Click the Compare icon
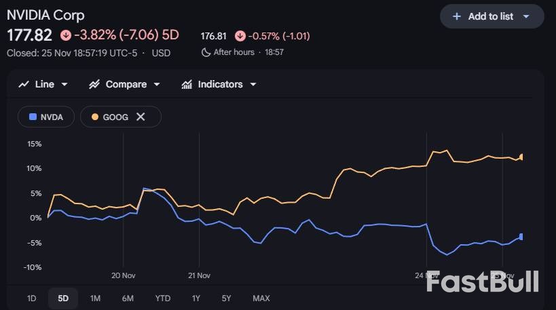The height and width of the screenshot is (310, 556). pyautogui.click(x=94, y=85)
